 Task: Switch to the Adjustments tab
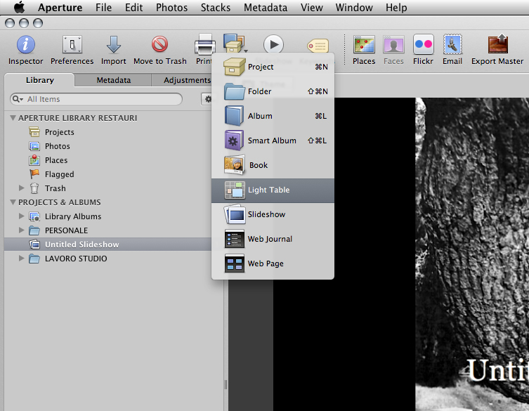click(x=187, y=80)
